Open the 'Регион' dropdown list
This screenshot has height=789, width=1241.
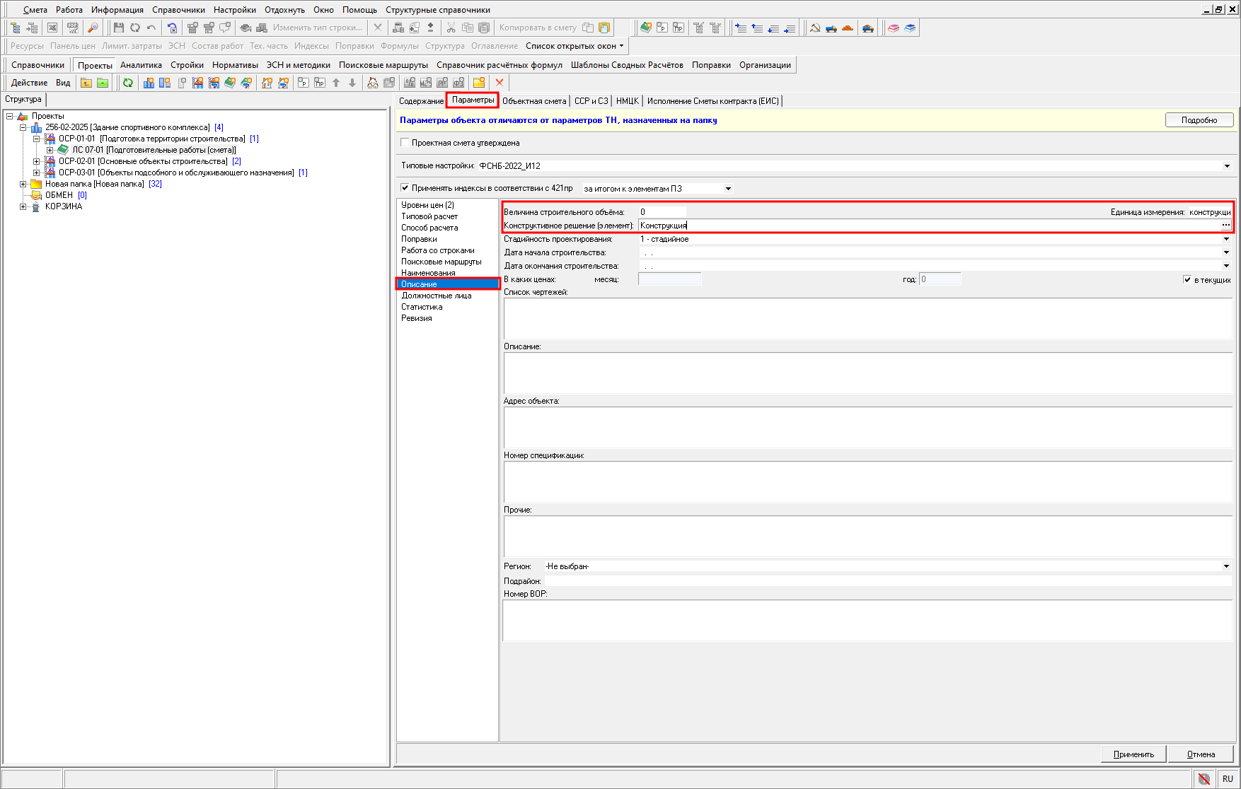tap(1226, 566)
